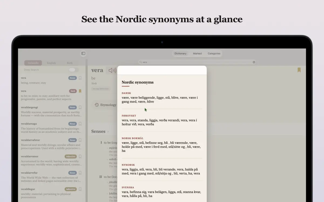Open the veraldlegur entry
This screenshot has height=202, width=324.
point(51,193)
